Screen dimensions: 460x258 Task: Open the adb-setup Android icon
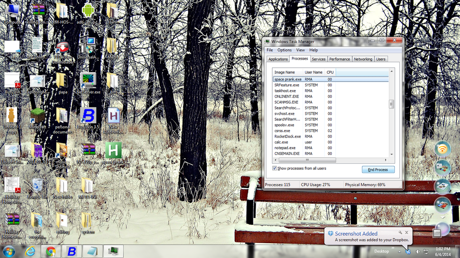pyautogui.click(x=88, y=13)
